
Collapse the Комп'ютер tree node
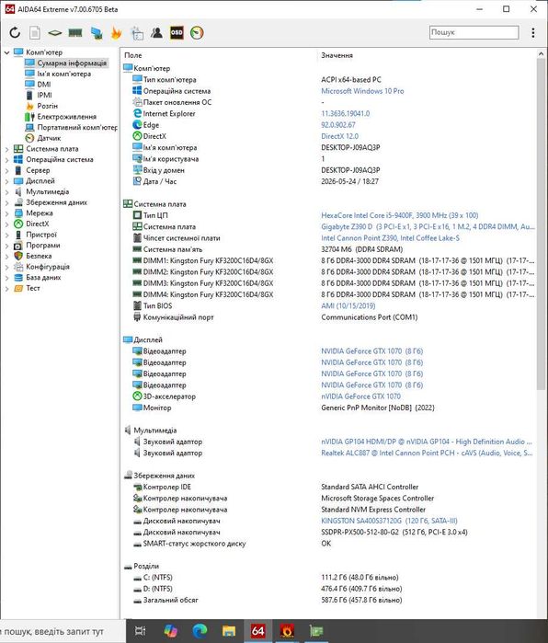click(x=7, y=52)
